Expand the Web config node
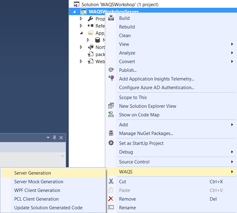 point(81,61)
